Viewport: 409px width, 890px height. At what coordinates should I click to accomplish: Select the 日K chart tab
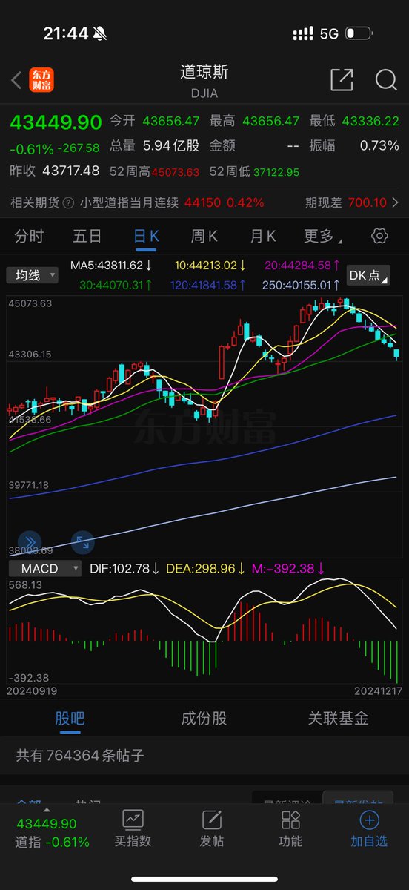tap(146, 237)
